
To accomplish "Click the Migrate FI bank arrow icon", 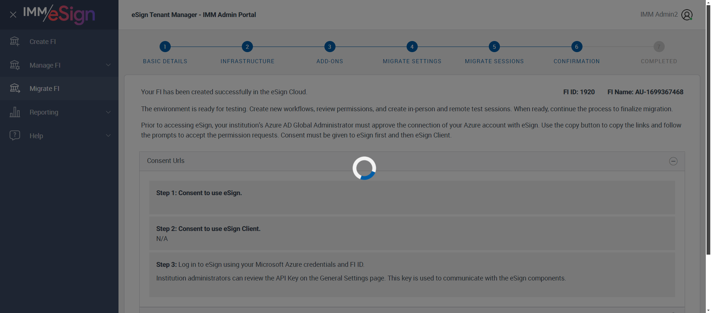I will pos(15,88).
